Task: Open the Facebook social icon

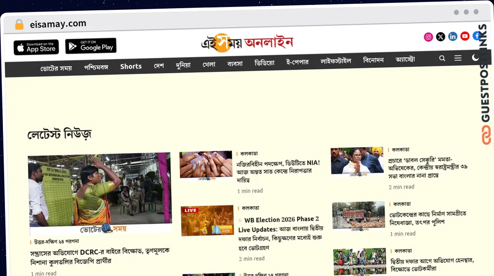Action: coord(477,36)
